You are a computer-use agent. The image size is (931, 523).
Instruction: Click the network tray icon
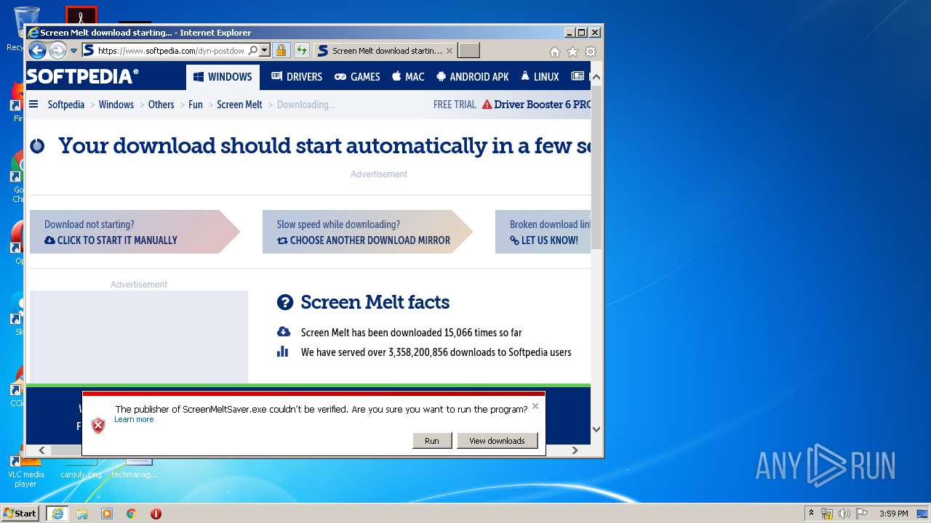827,514
